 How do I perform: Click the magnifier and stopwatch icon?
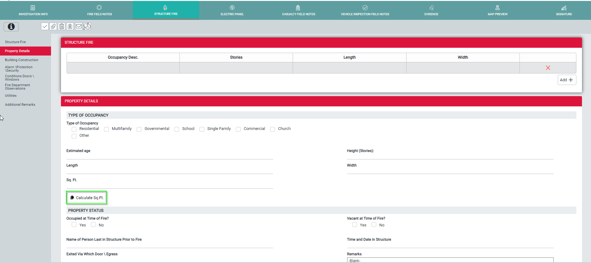[87, 26]
